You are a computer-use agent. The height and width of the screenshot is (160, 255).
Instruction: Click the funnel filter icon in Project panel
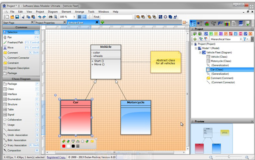tap(244, 39)
